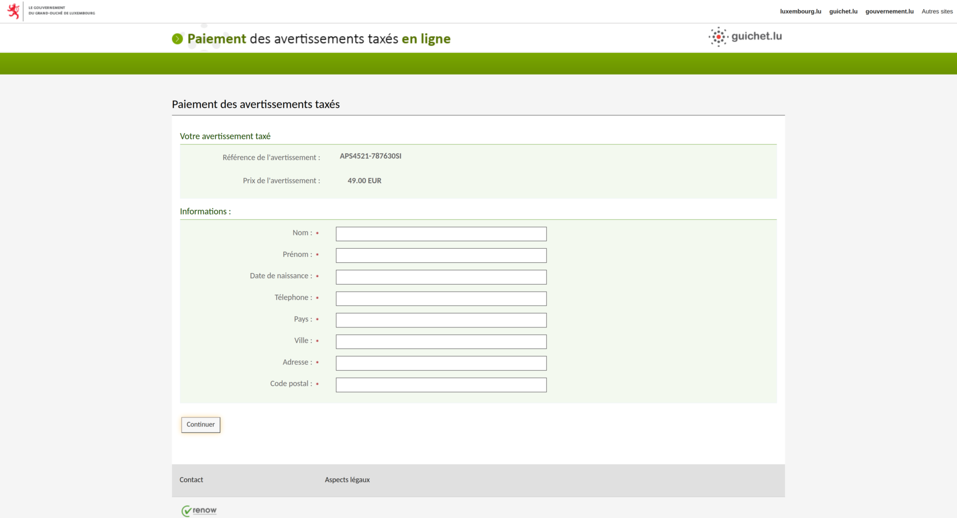957x518 pixels.
Task: Click the Prix de l'avertissement label
Action: click(282, 181)
